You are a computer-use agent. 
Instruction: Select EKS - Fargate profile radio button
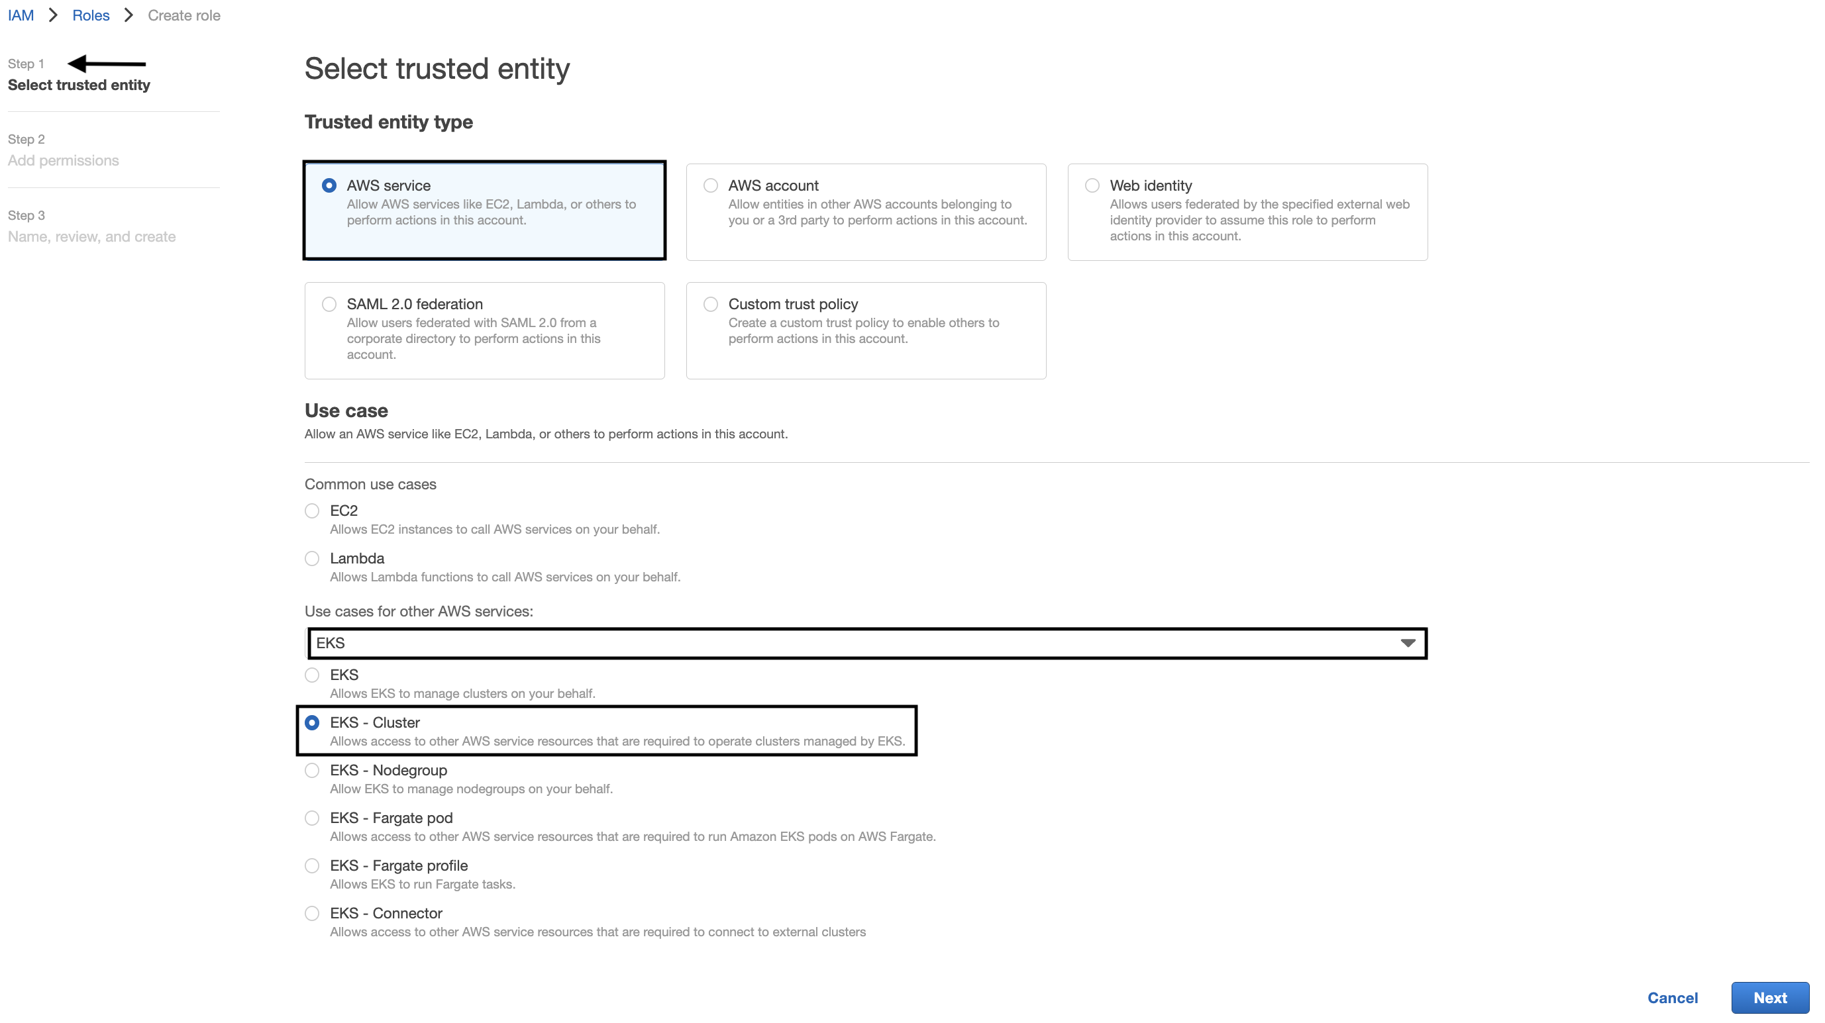312,866
